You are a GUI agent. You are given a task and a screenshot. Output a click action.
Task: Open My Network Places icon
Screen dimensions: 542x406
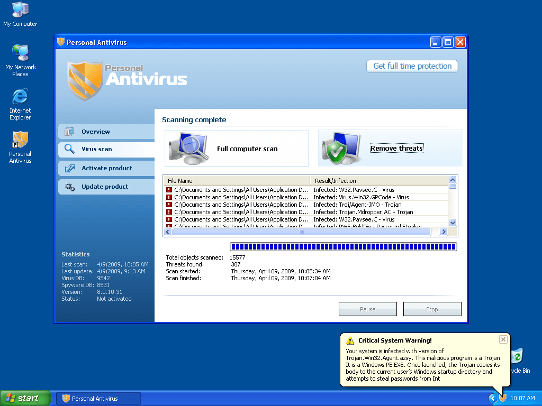coord(20,53)
